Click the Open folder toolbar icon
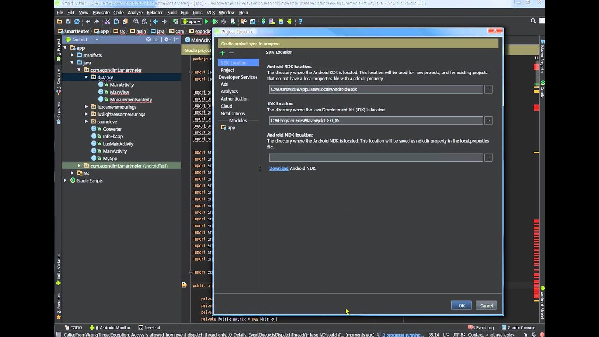Viewport: 599px width, 337px height. pos(59,22)
